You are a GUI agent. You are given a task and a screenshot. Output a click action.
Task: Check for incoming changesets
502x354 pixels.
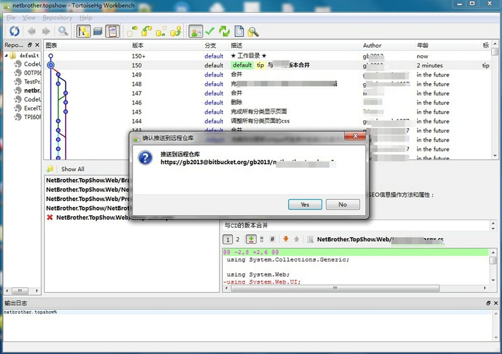point(132,32)
